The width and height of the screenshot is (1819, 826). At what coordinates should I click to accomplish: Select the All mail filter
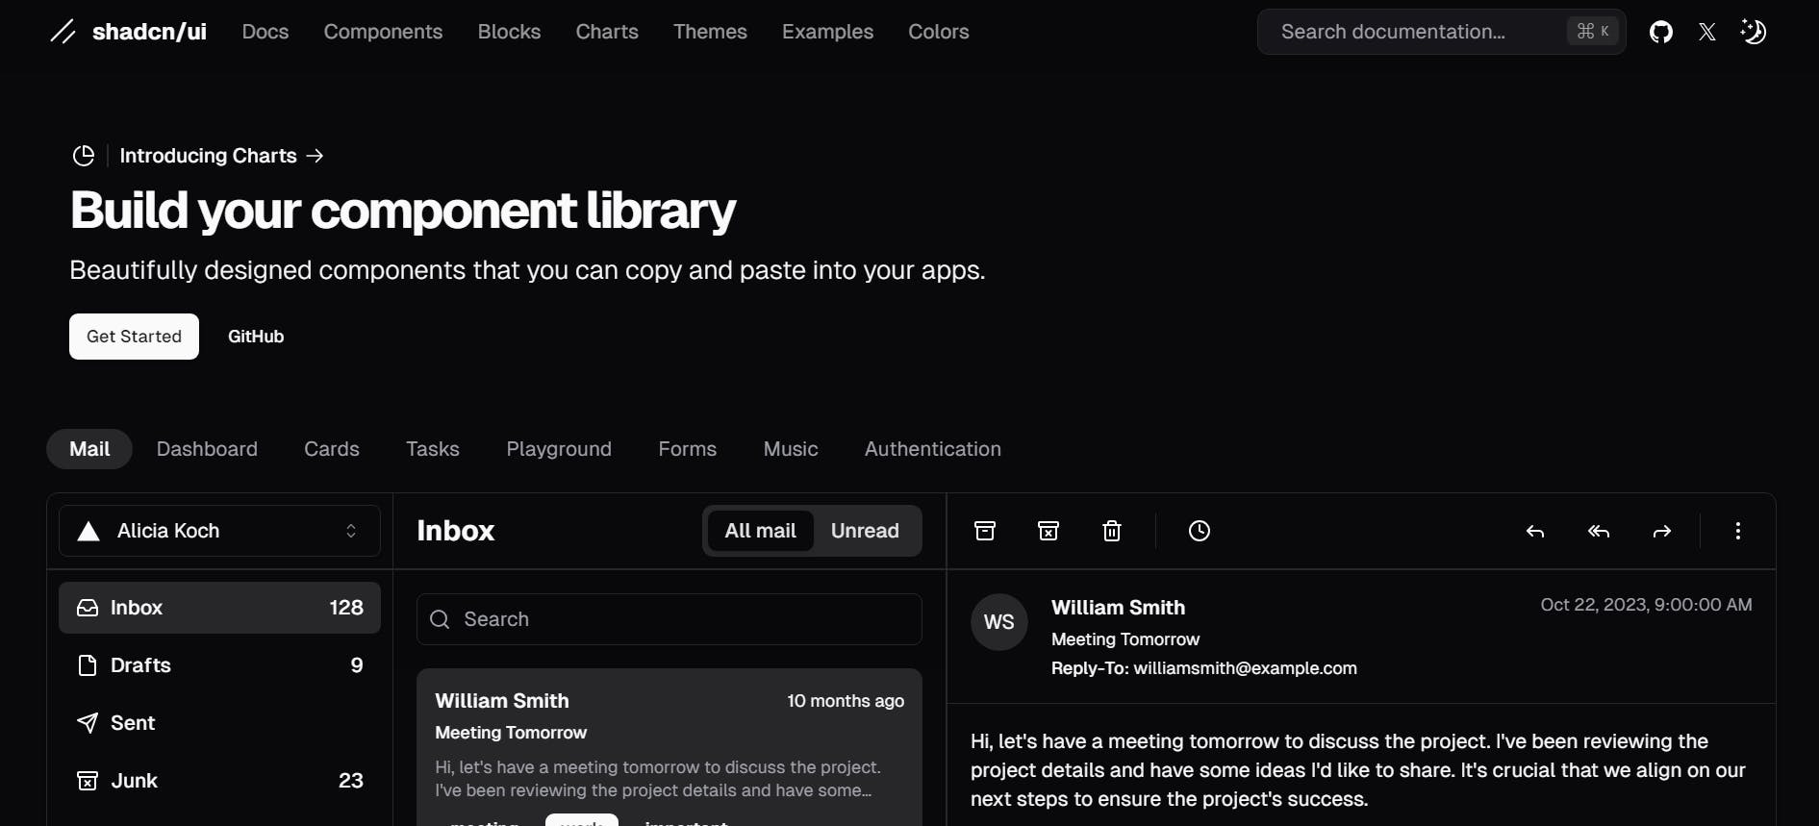(760, 531)
